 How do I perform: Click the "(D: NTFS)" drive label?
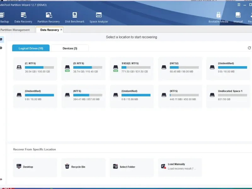[x=78, y=63]
